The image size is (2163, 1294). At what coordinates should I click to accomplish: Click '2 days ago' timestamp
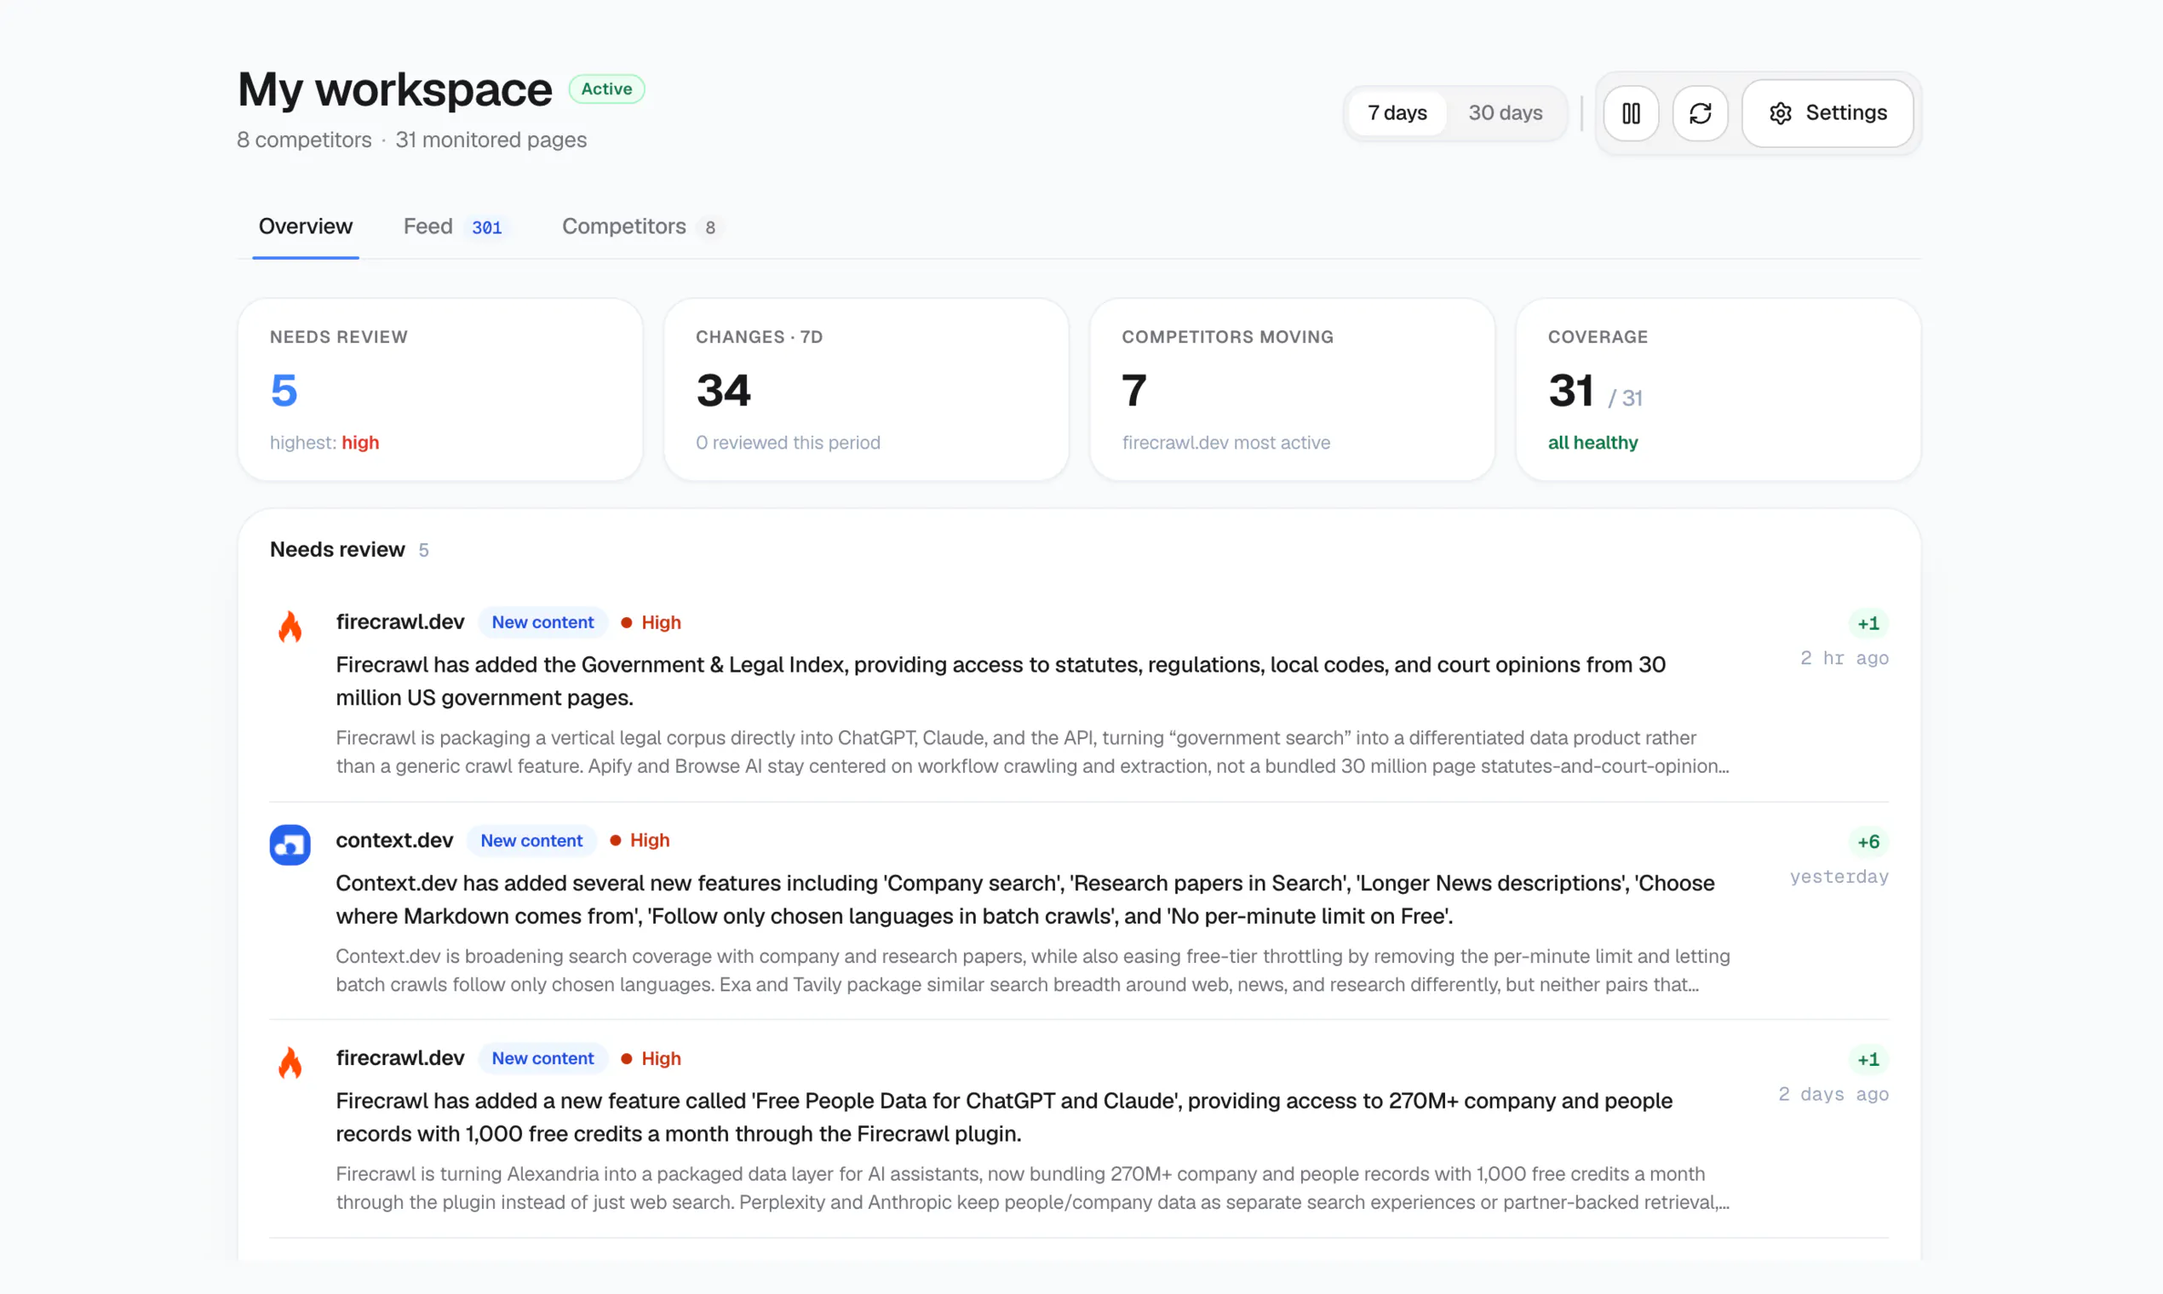1833,1094
